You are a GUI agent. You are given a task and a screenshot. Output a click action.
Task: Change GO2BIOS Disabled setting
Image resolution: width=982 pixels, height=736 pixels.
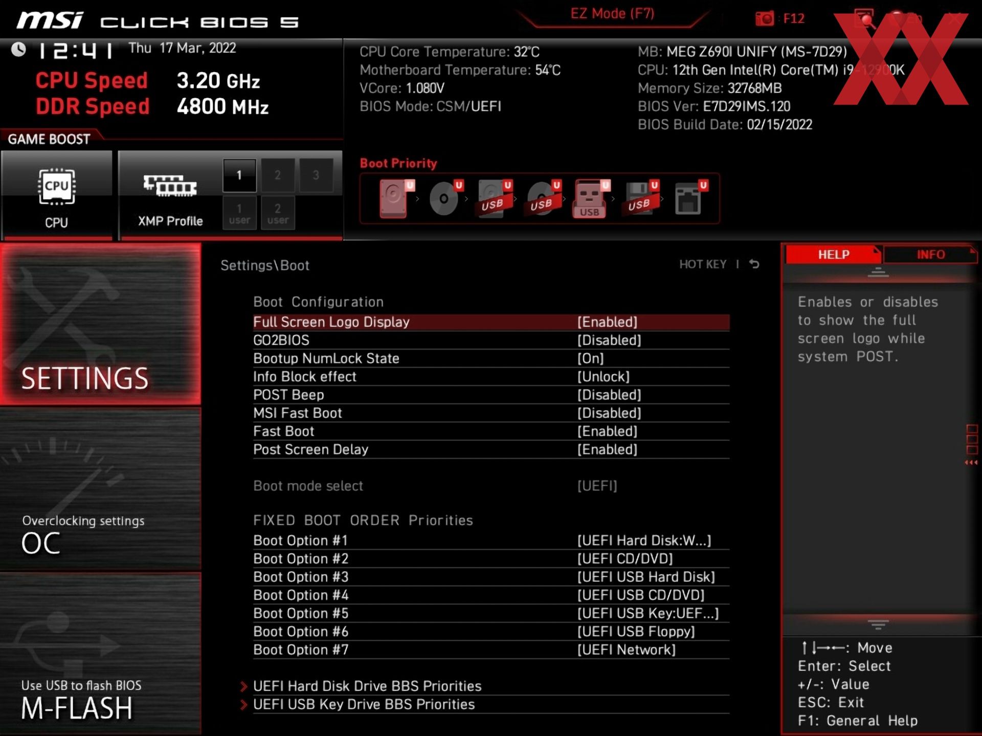(x=609, y=340)
